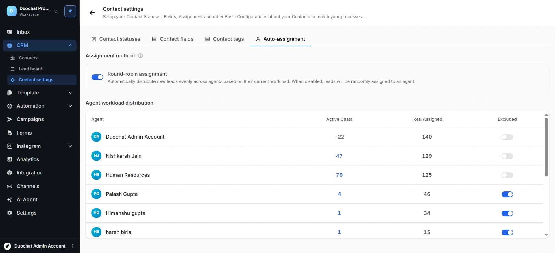Click the Duochat Admin Account profile avatar

click(x=8, y=246)
